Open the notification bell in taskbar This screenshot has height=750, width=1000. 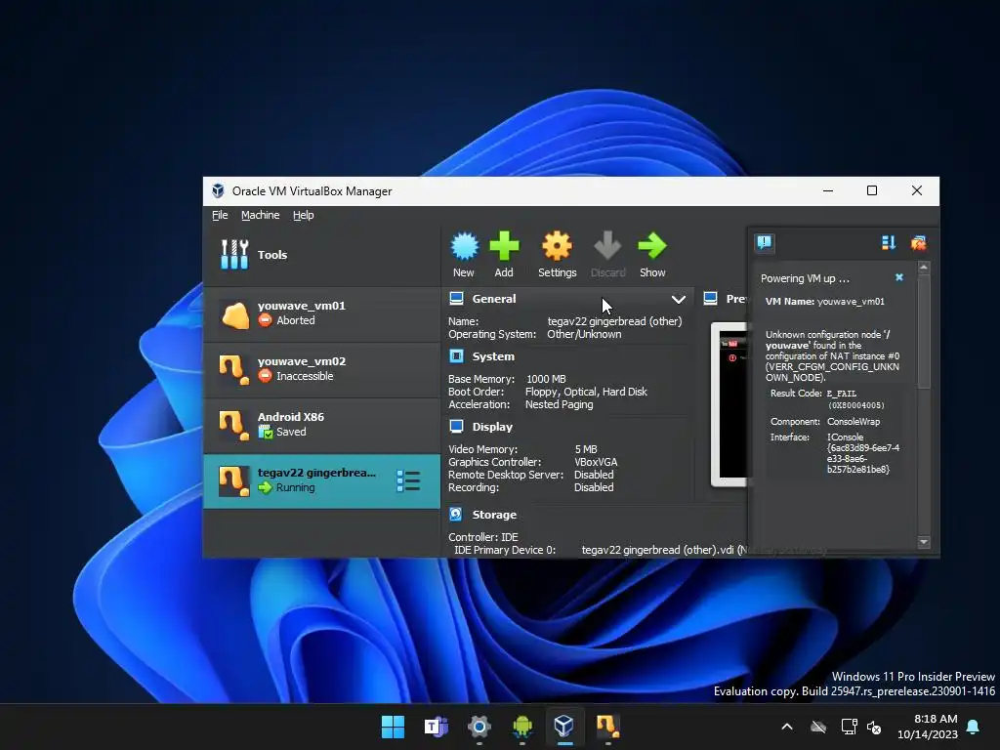(x=974, y=727)
